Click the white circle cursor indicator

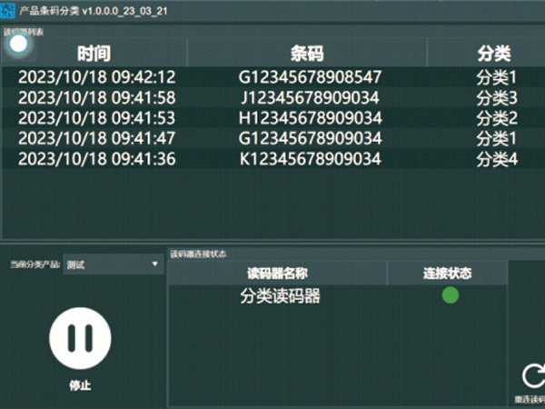coord(19,43)
